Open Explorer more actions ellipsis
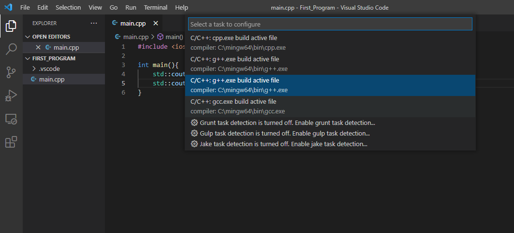Screen dimensions: 514x233 coord(94,23)
